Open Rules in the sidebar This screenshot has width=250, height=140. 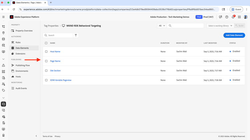(x=18, y=43)
